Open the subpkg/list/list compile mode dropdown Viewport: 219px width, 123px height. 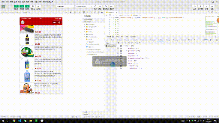(x=84, y=6)
